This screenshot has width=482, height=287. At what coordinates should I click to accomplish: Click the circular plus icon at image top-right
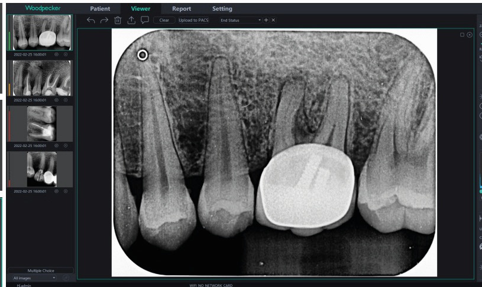point(470,35)
